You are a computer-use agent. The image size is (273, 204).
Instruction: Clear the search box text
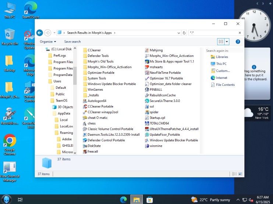coord(240,33)
